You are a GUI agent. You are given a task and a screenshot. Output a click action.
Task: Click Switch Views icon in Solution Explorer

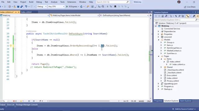click(166, 16)
